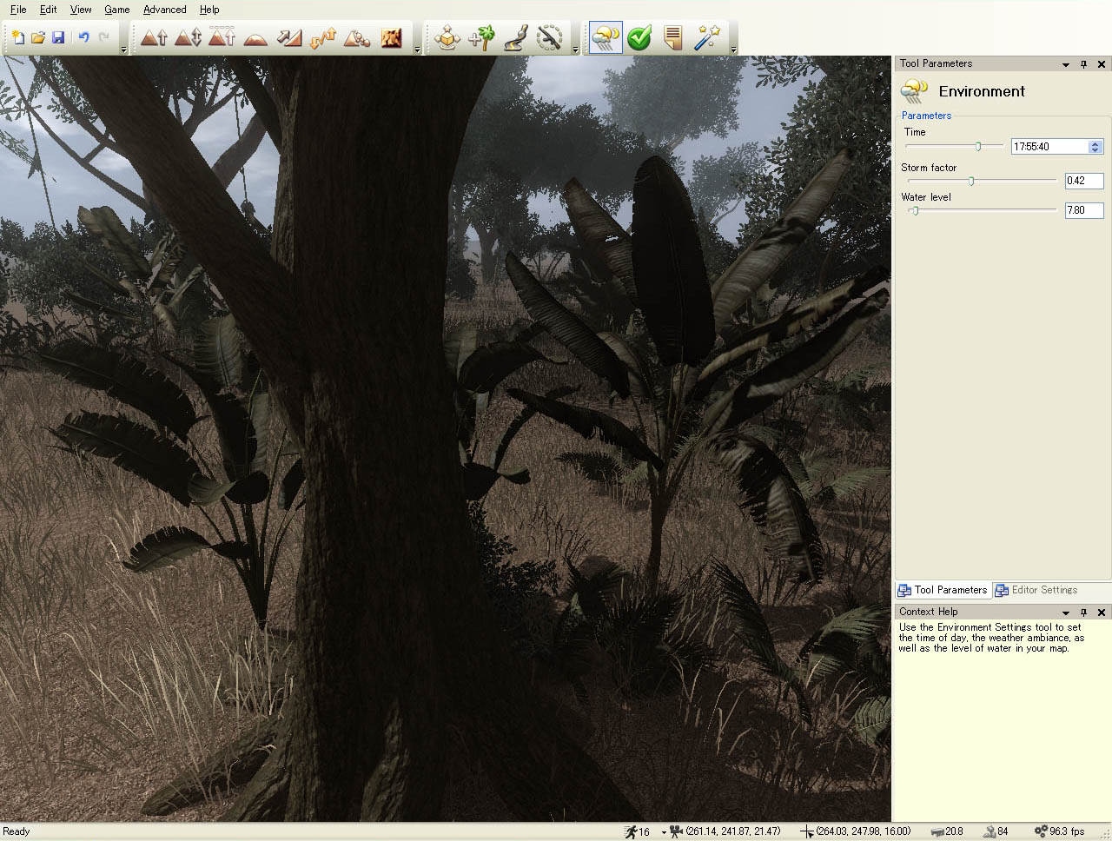Click the Ready status text

pyautogui.click(x=17, y=831)
